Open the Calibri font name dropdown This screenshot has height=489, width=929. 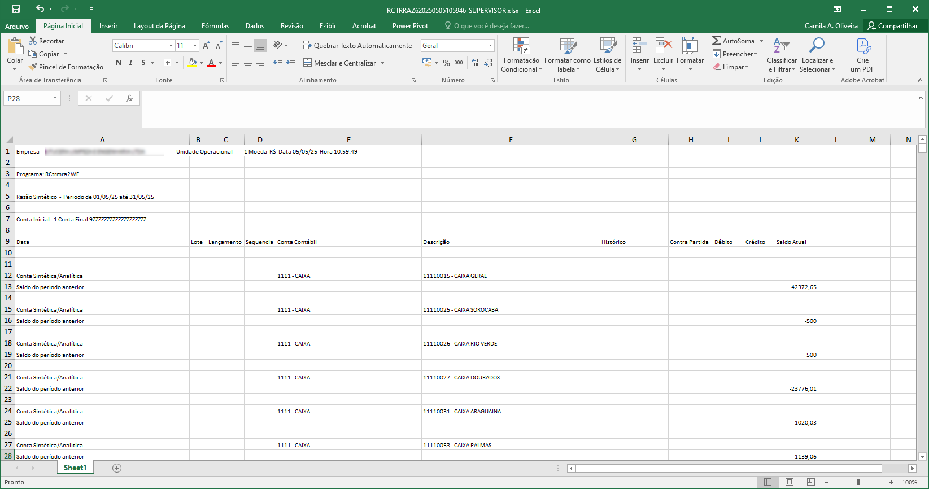click(x=171, y=45)
